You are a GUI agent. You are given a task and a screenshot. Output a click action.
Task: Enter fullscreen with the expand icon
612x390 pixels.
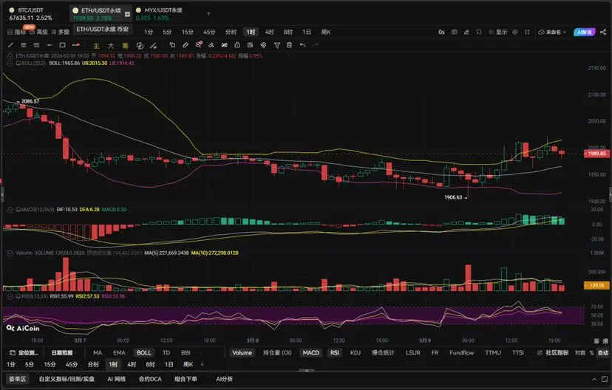tap(527, 32)
